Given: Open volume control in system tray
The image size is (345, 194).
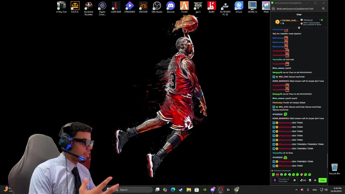Looking at the screenshot, I should (x=326, y=190).
